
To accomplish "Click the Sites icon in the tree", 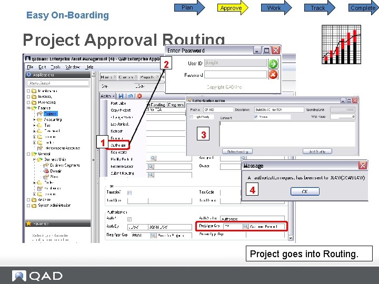I will tap(46, 177).
